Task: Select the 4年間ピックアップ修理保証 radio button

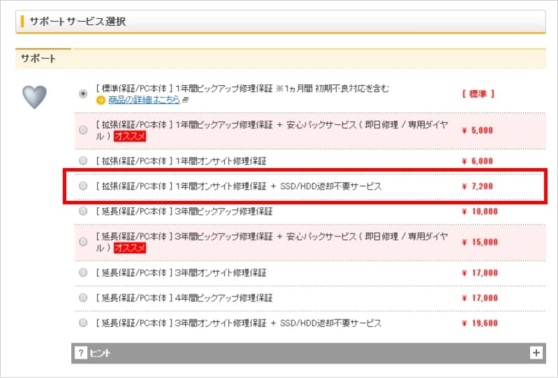Action: (x=84, y=298)
